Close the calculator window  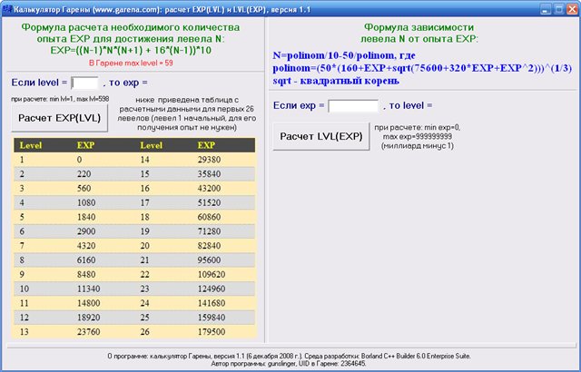573,9
